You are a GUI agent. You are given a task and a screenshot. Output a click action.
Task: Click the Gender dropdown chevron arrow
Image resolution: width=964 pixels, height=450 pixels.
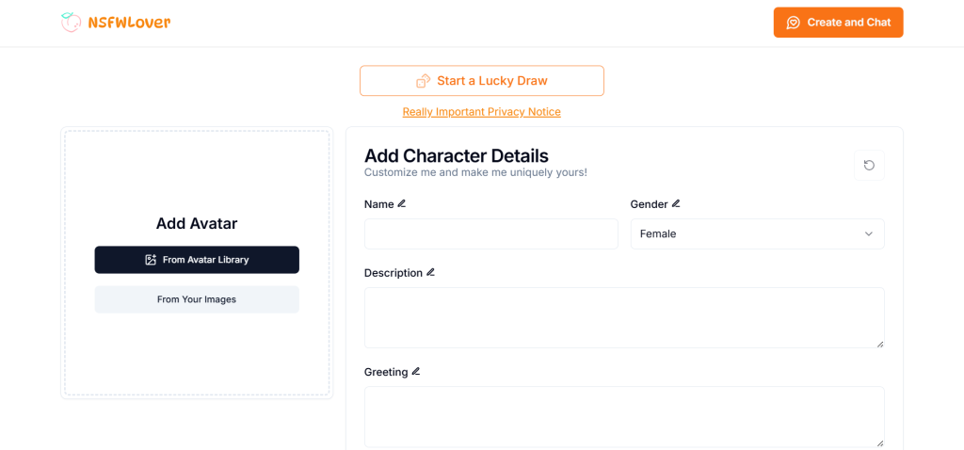tap(869, 233)
